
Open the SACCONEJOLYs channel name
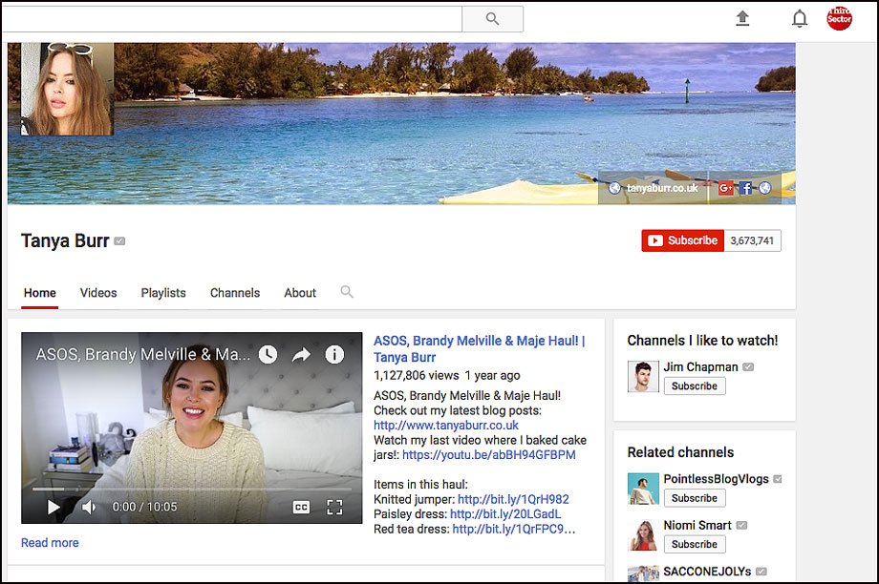tap(707, 572)
